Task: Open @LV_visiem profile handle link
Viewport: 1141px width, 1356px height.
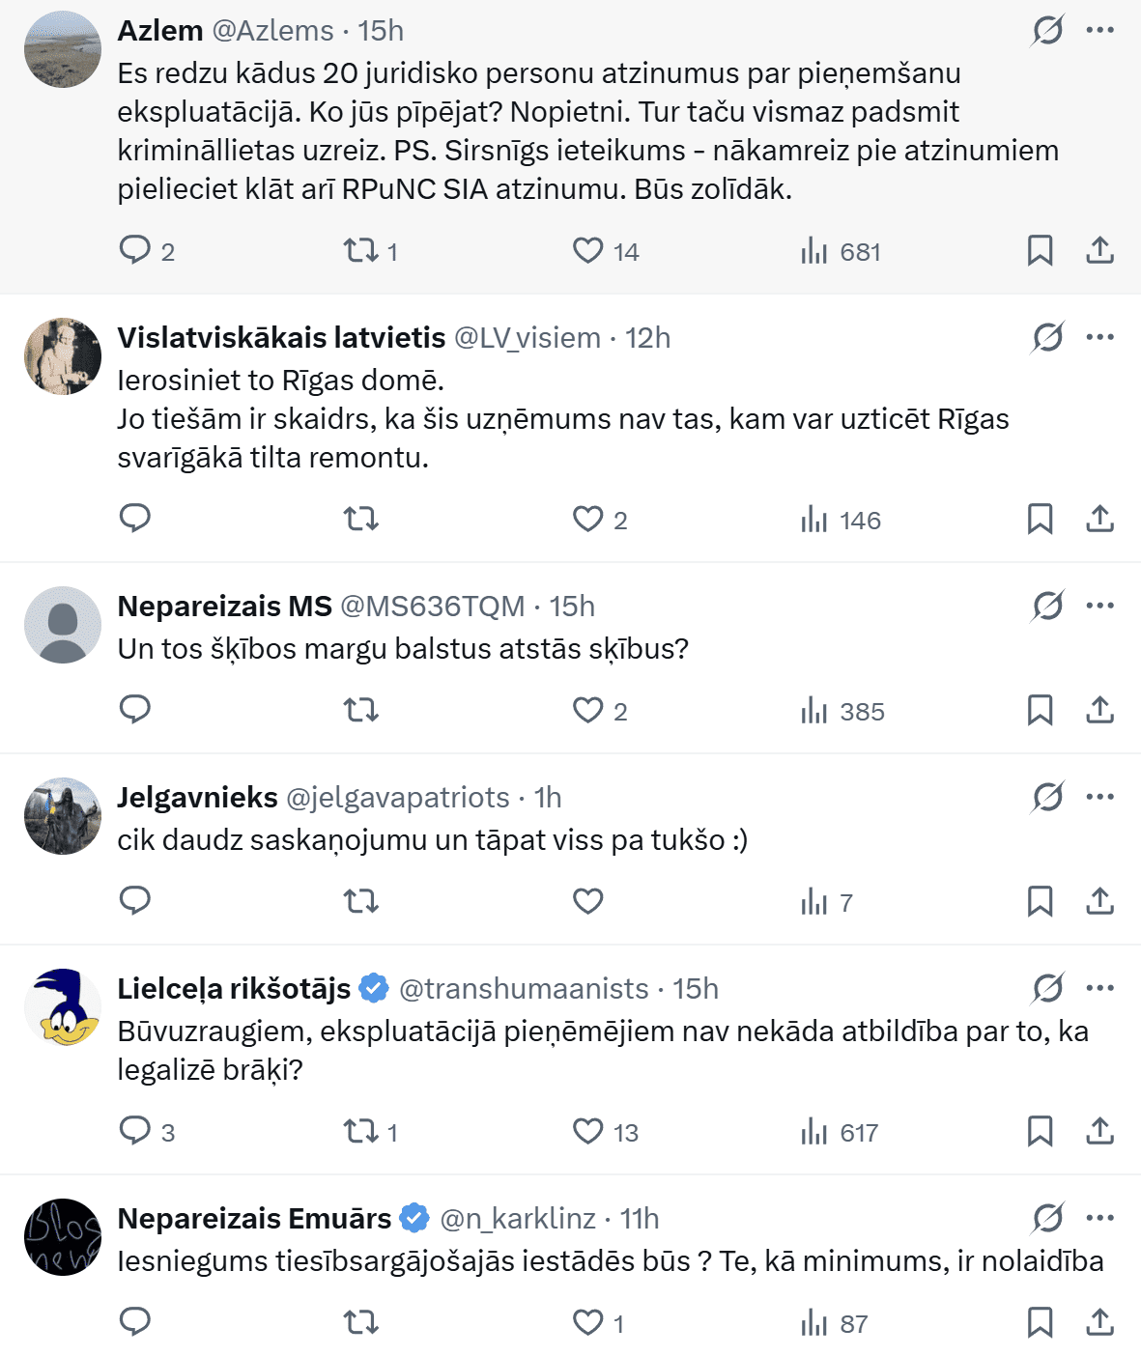Action: point(527,338)
